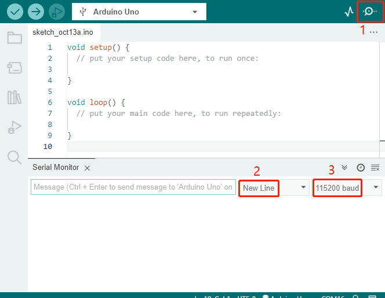
Task: Click the closing brace on line 4
Action: [70, 81]
